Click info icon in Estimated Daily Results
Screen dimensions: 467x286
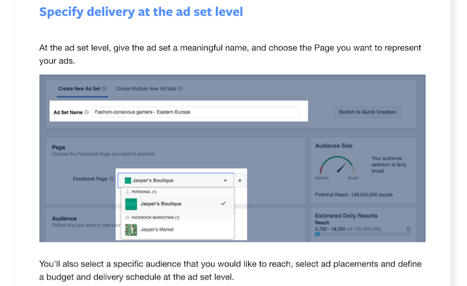pyautogui.click(x=408, y=229)
